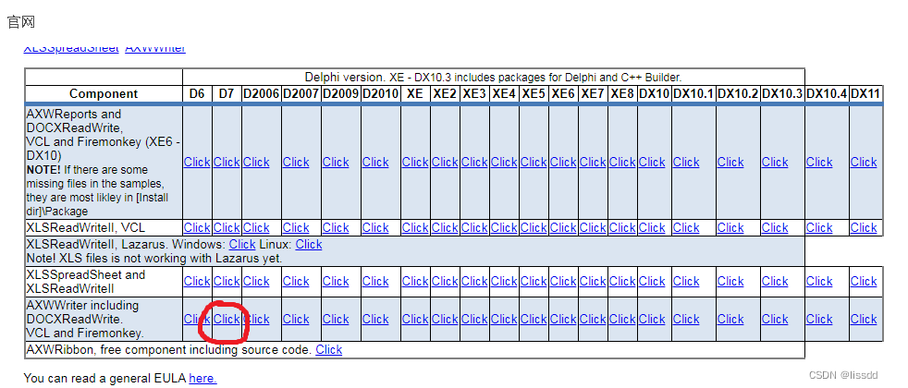Select the 'Delphi version' table heading text

tap(494, 77)
